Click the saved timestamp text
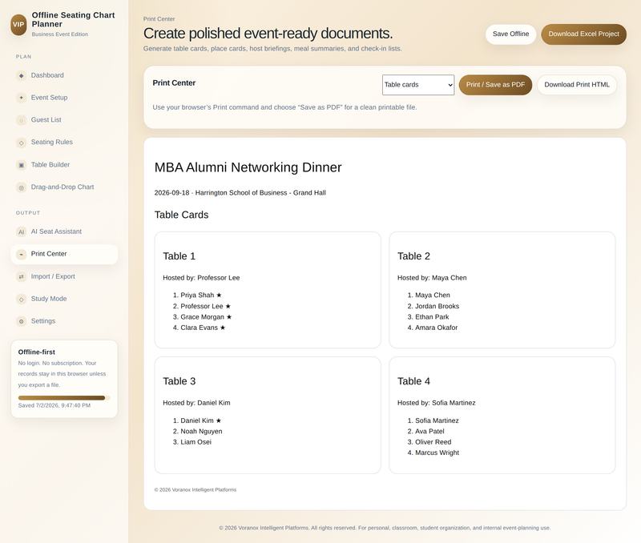This screenshot has height=543, width=641. pyautogui.click(x=54, y=406)
